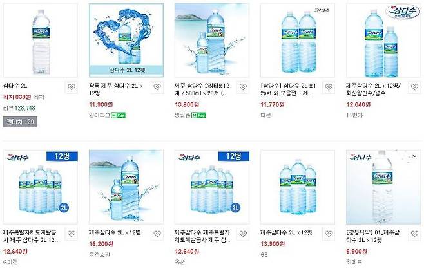Wishlist heart on the 11번가 제주삼다수 listing

point(414,88)
